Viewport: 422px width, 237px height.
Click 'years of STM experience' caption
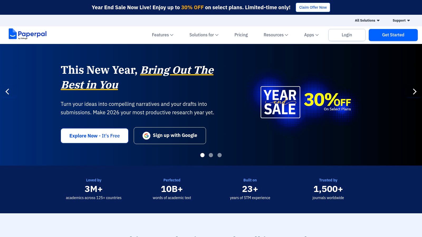250,198
